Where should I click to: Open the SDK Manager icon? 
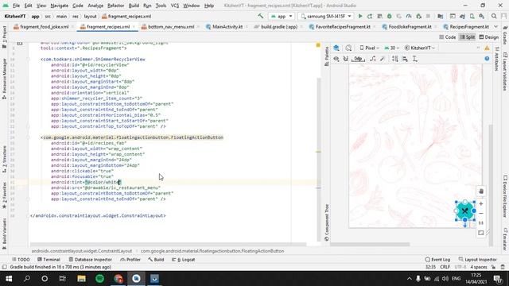coord(482,16)
